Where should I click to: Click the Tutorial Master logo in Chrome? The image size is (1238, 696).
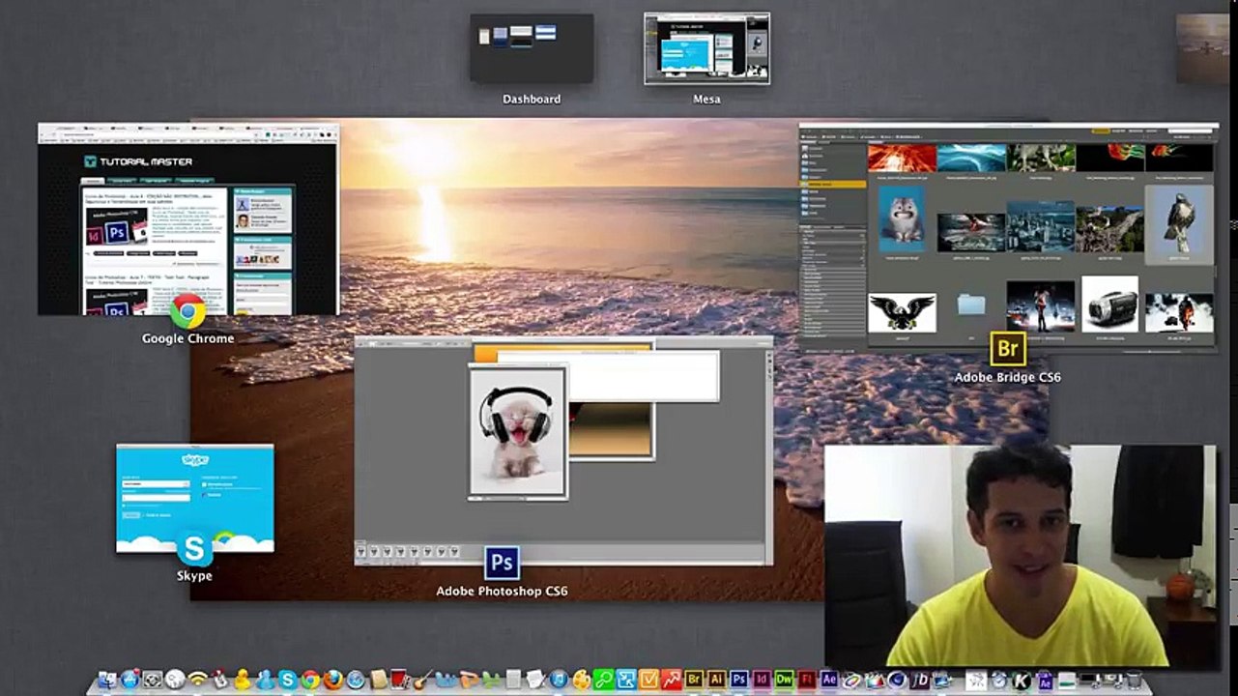[x=137, y=161]
